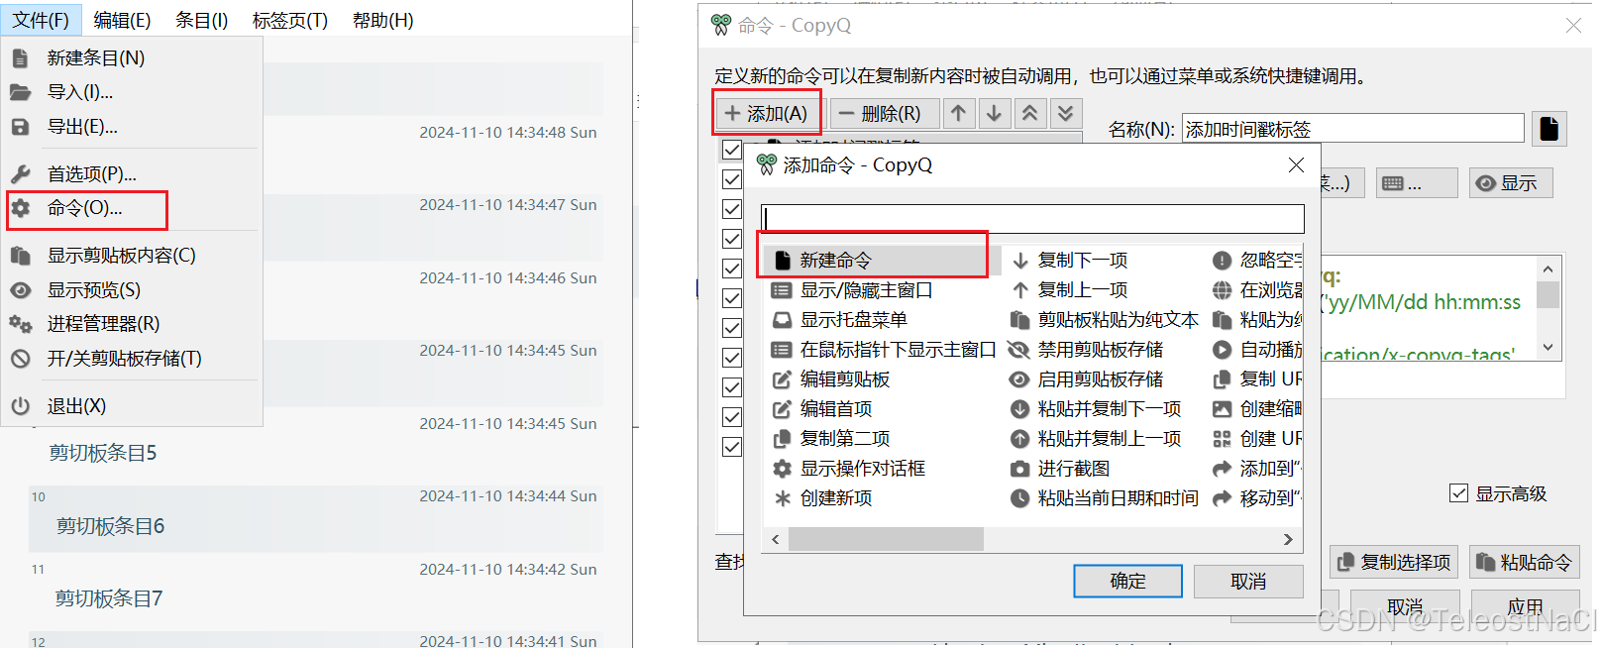Click the down arrow icon for 复制下一项
Image resolution: width=1602 pixels, height=648 pixels.
[x=1019, y=261]
